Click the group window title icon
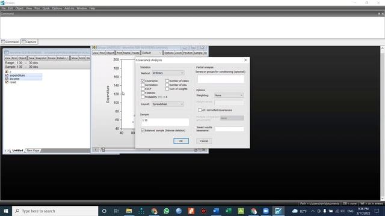 click(x=94, y=47)
